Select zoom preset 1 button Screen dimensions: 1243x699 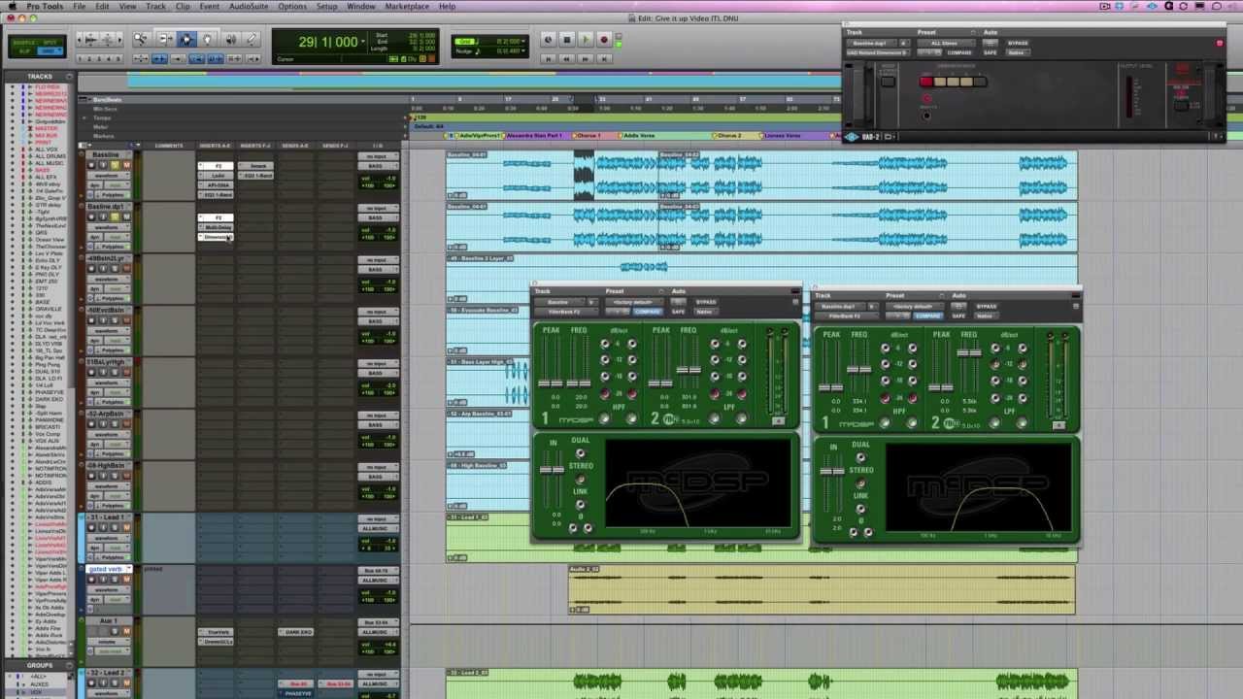click(80, 59)
